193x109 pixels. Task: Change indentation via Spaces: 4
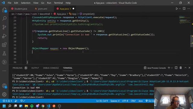[x=115, y=101]
